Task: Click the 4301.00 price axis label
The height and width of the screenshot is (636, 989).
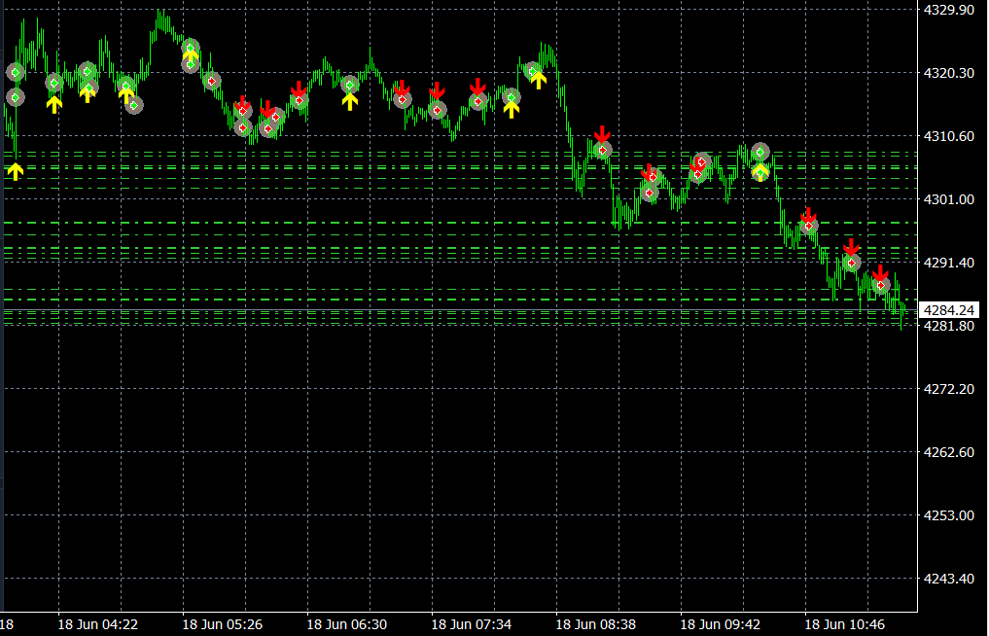Action: pos(948,199)
